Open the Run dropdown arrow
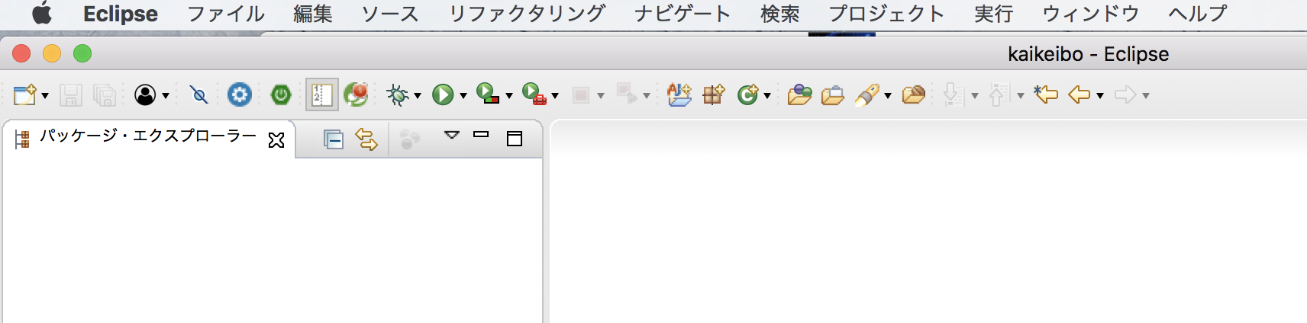 coord(463,96)
